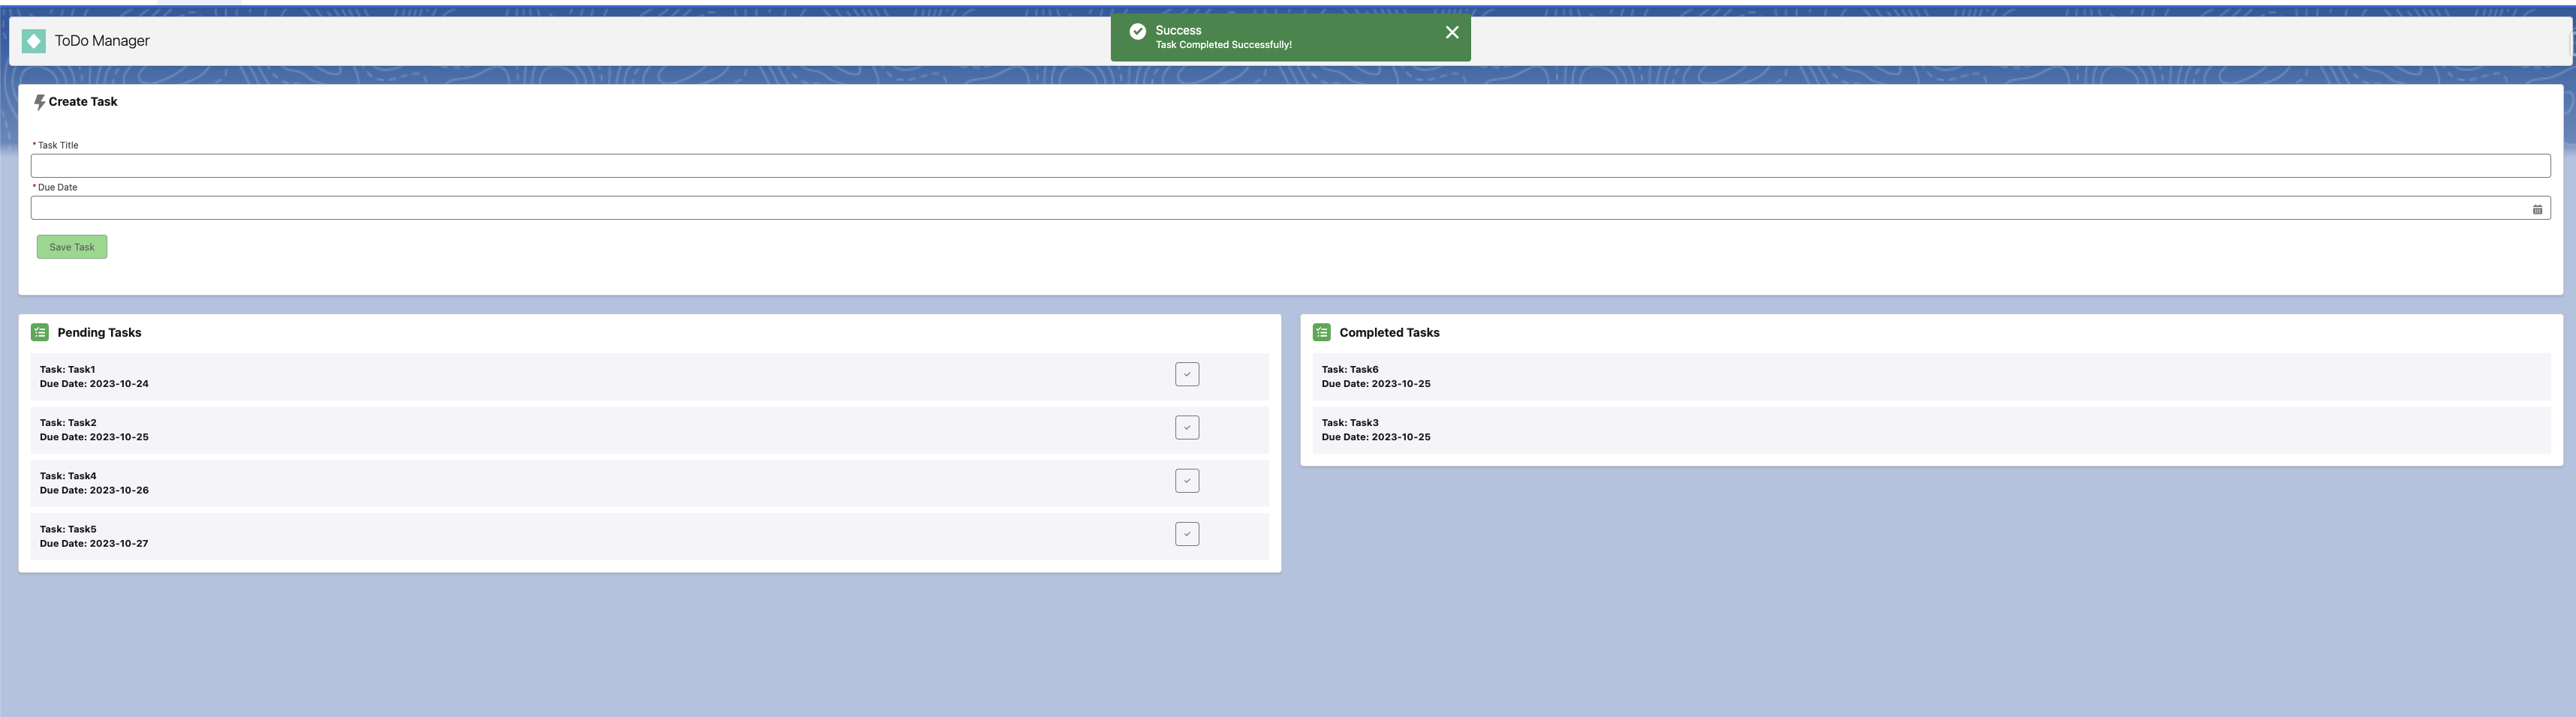The image size is (2576, 717).
Task: Dismiss the Success notification with the X
Action: point(1452,31)
